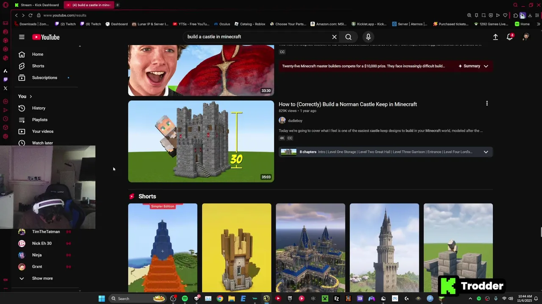Open TimTheTatman channel
The width and height of the screenshot is (542, 304).
(47, 232)
